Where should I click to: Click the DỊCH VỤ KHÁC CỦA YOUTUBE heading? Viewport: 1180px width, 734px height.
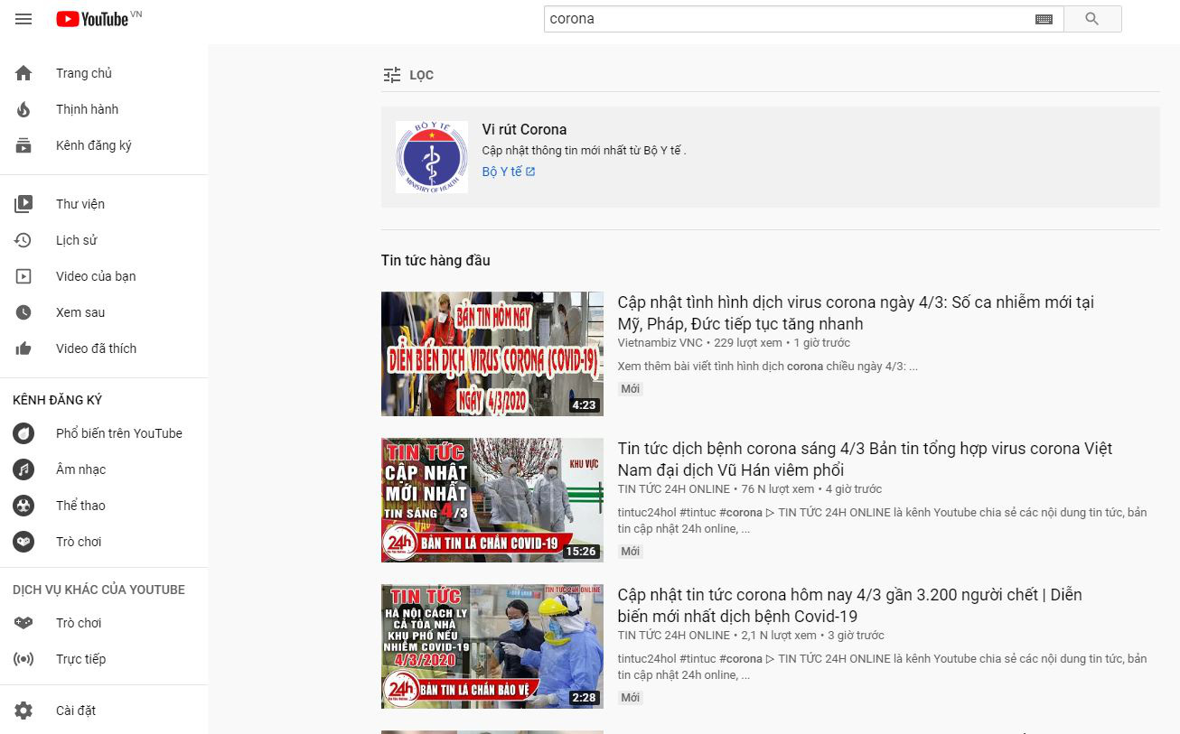[x=98, y=590]
